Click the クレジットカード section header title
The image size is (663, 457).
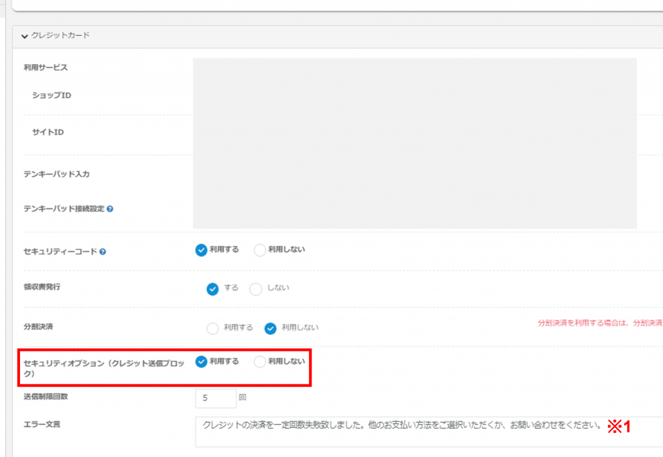[x=60, y=36]
